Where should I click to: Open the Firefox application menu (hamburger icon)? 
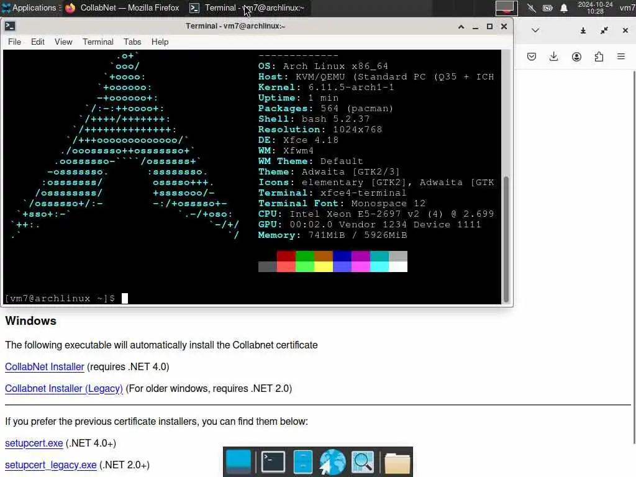click(621, 57)
